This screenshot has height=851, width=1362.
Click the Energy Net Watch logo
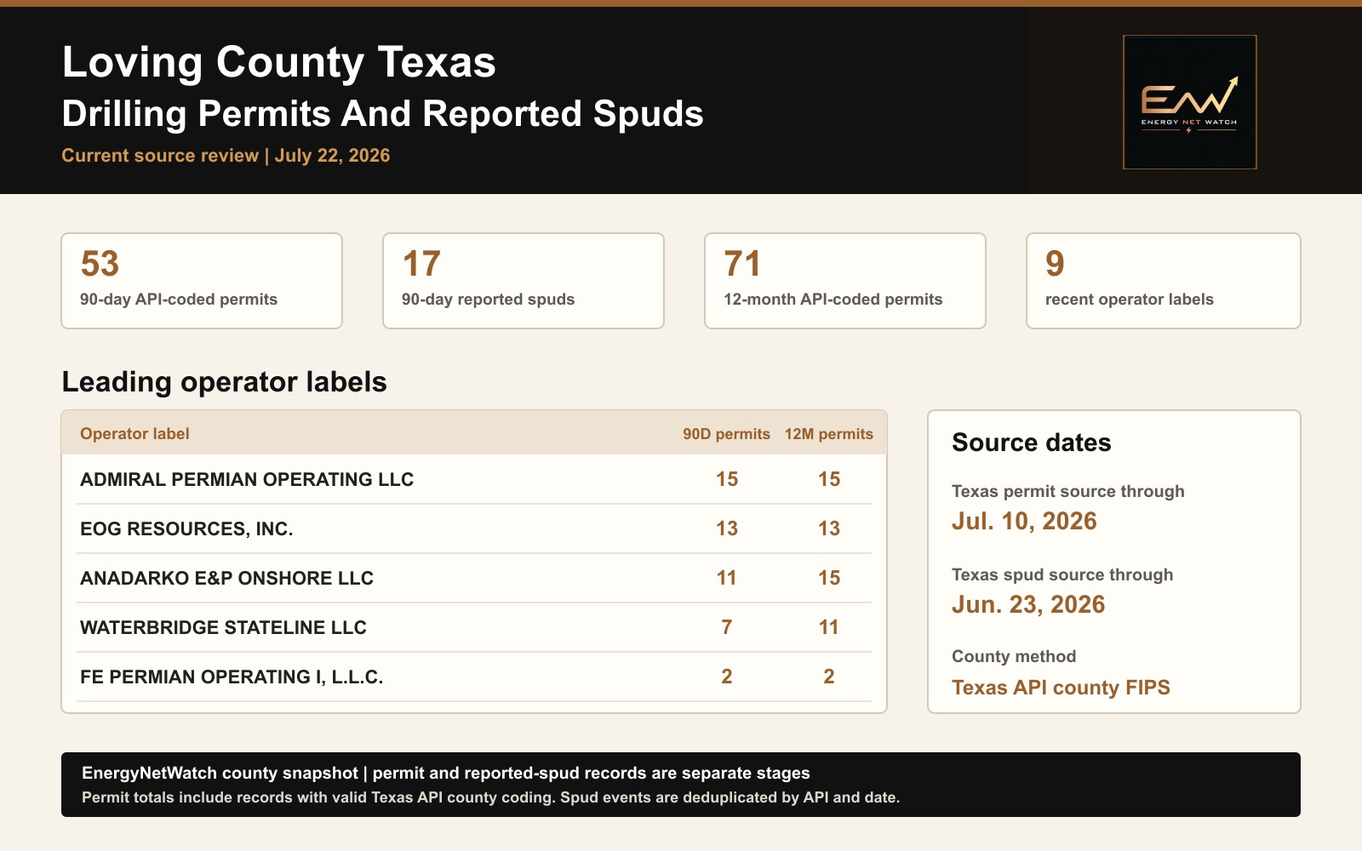click(1189, 102)
